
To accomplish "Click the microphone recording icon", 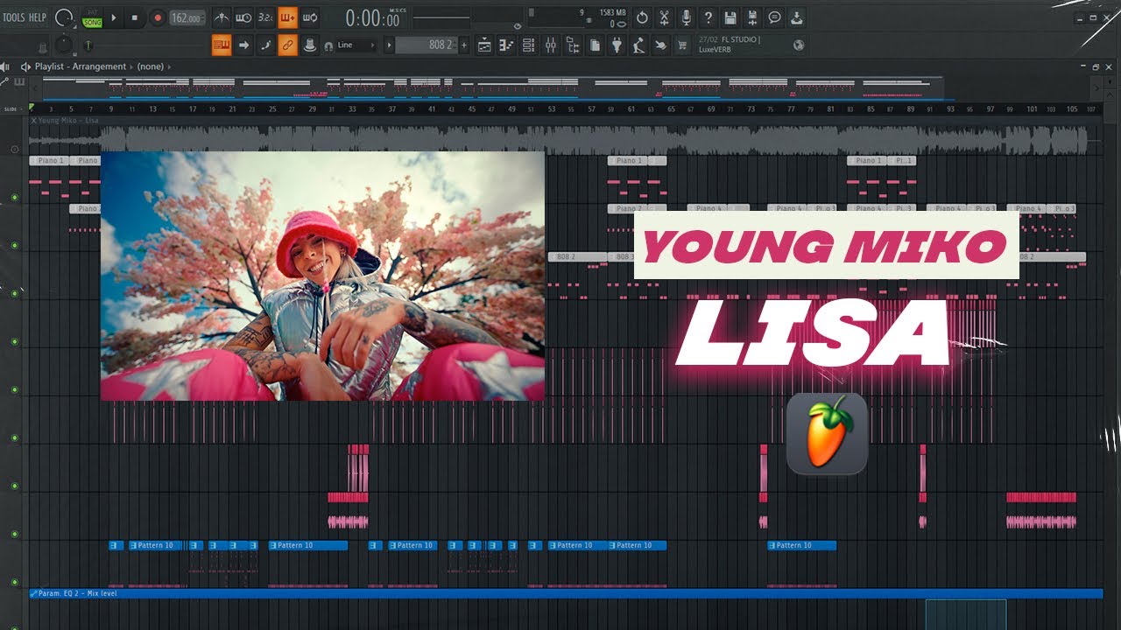I will pos(686,17).
